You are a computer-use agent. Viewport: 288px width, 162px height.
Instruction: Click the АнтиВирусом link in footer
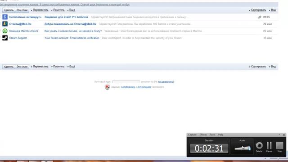coord(128,87)
